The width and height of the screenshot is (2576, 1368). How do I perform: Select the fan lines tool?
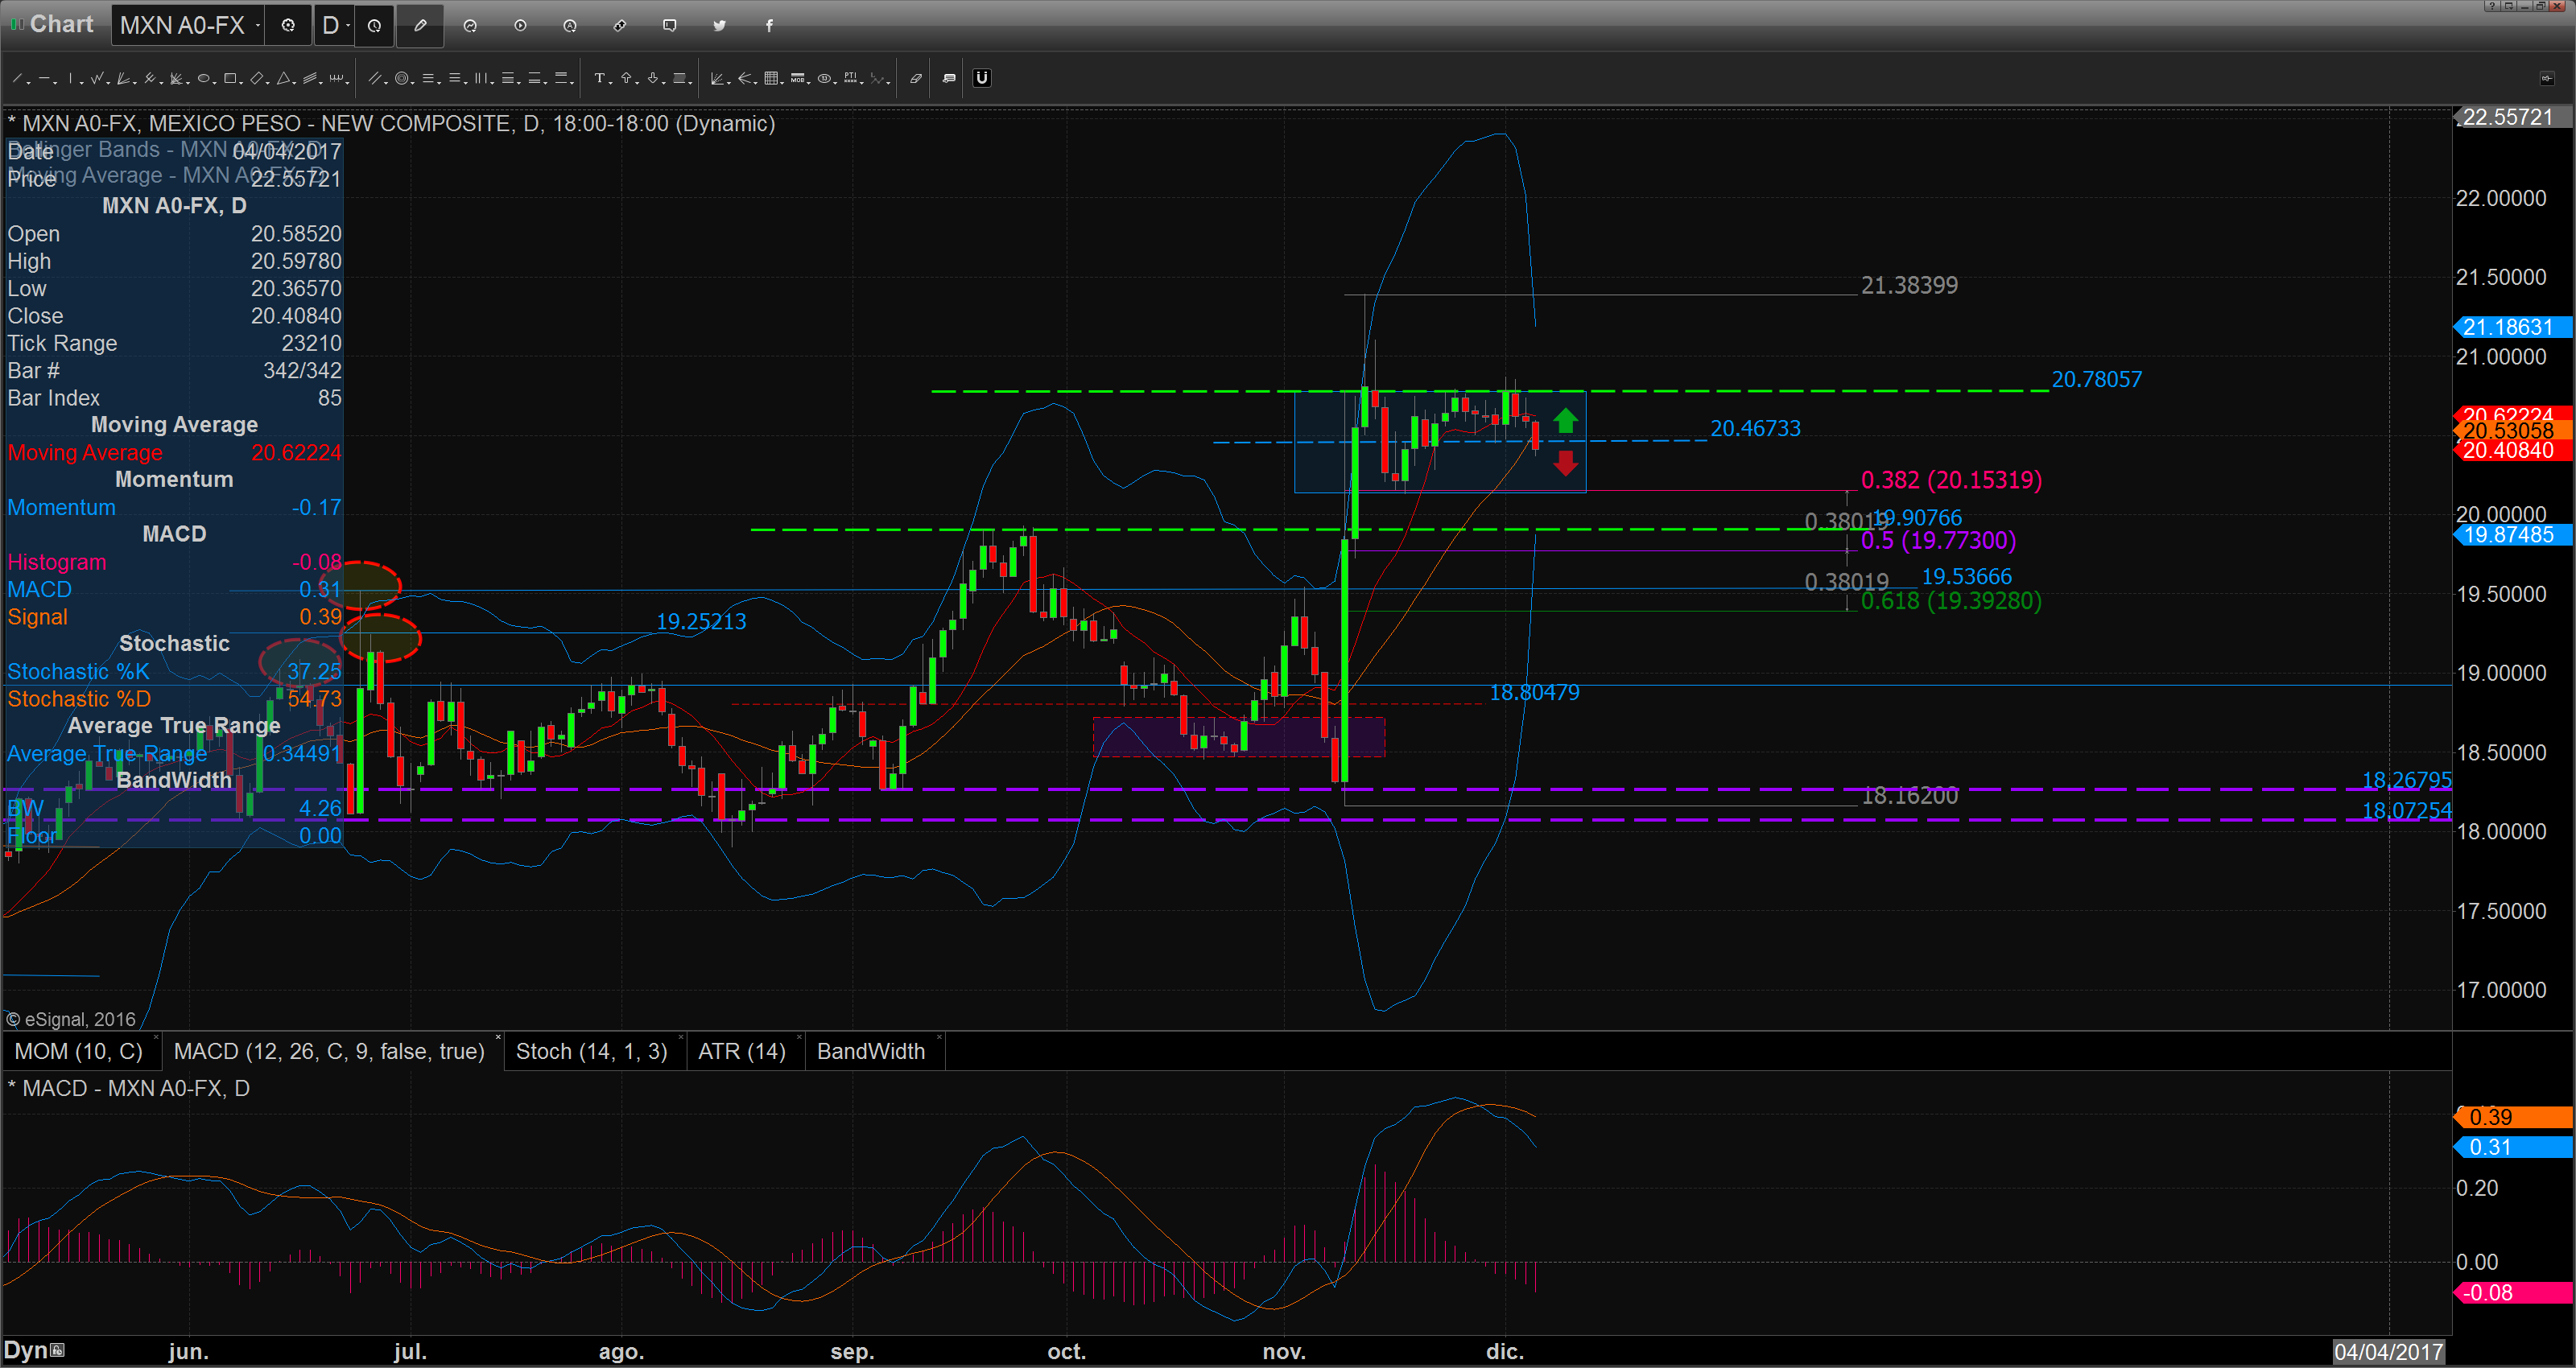click(123, 78)
